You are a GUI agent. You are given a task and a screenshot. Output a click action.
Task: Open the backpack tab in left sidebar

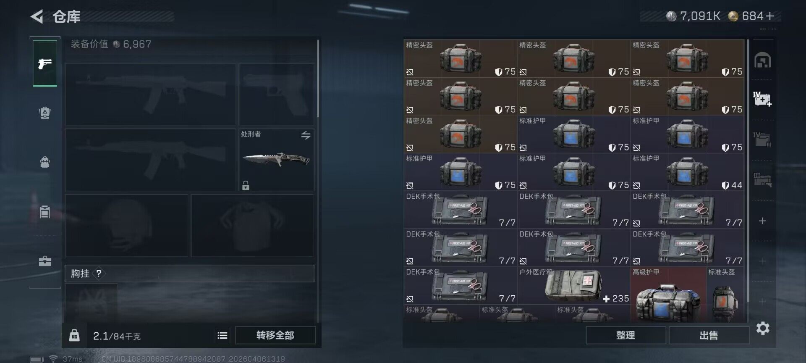click(x=45, y=162)
